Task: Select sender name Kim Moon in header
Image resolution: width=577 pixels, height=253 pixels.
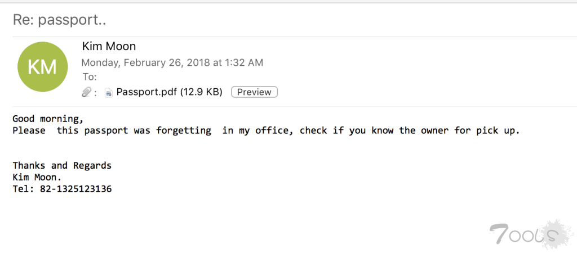Action: tap(109, 46)
